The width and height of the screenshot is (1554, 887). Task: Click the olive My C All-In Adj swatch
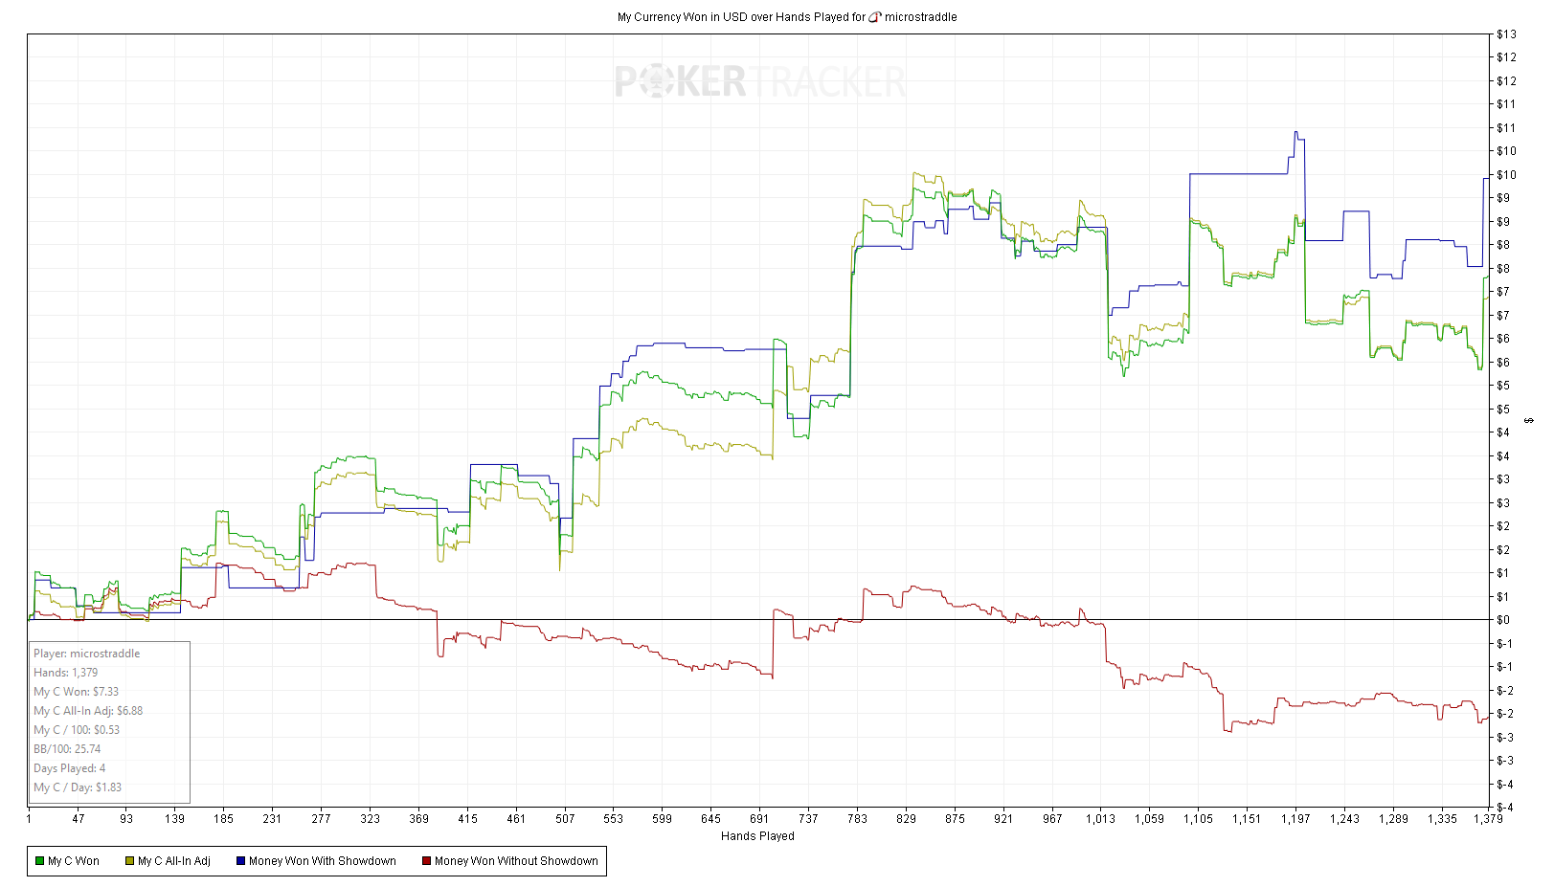(x=129, y=861)
